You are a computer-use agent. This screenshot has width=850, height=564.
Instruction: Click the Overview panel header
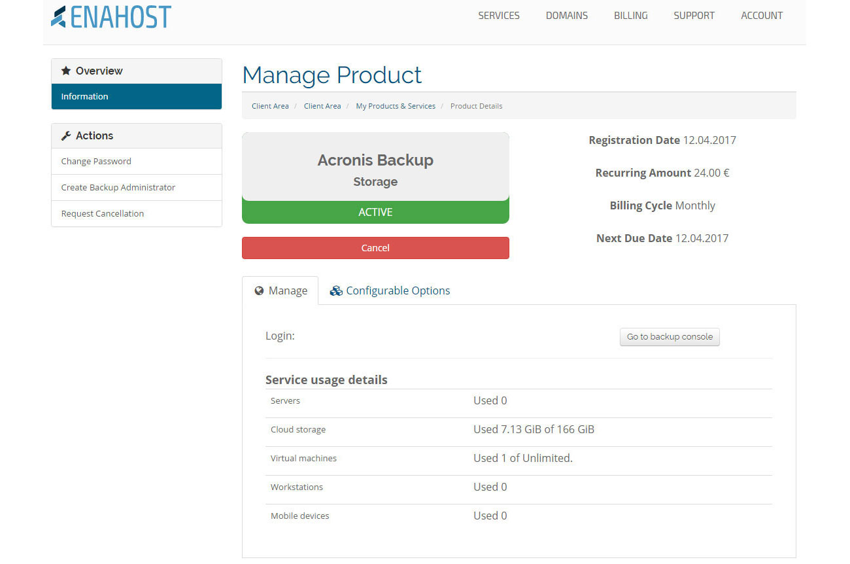[137, 71]
